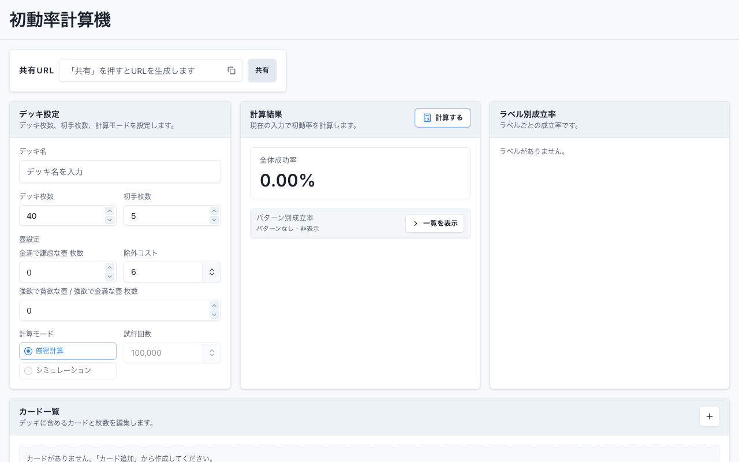
Task: Open the 除外コスト dropdown
Action: (172, 272)
